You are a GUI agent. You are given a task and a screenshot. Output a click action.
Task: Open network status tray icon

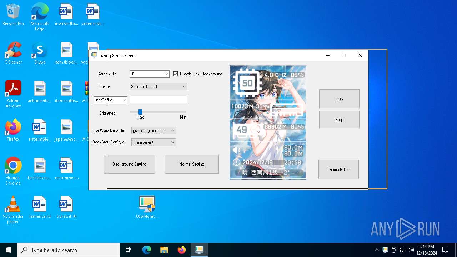(x=402, y=250)
